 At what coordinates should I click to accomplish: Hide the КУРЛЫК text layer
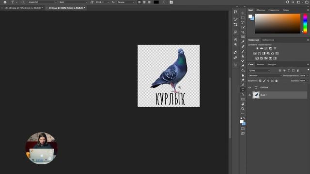click(x=250, y=87)
